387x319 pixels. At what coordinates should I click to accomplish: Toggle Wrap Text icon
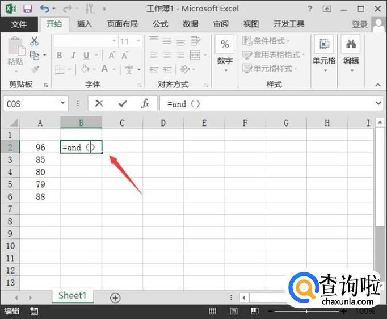(x=195, y=41)
